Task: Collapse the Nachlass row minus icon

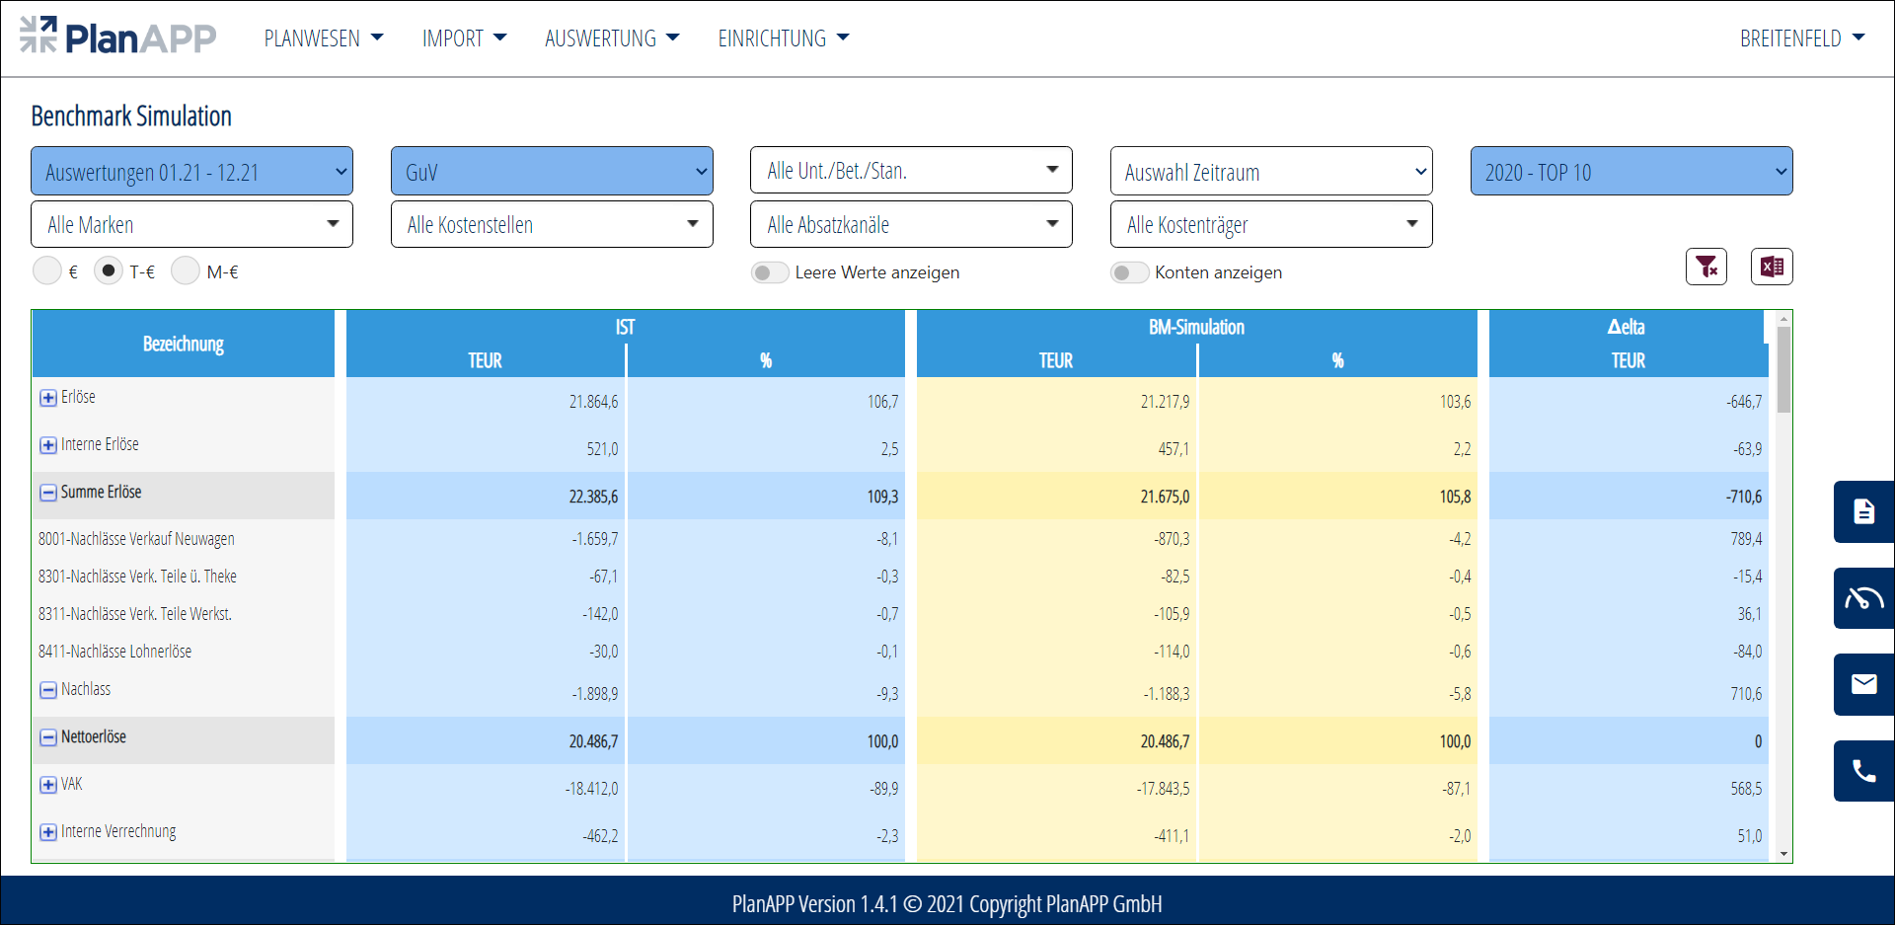Action: [47, 690]
